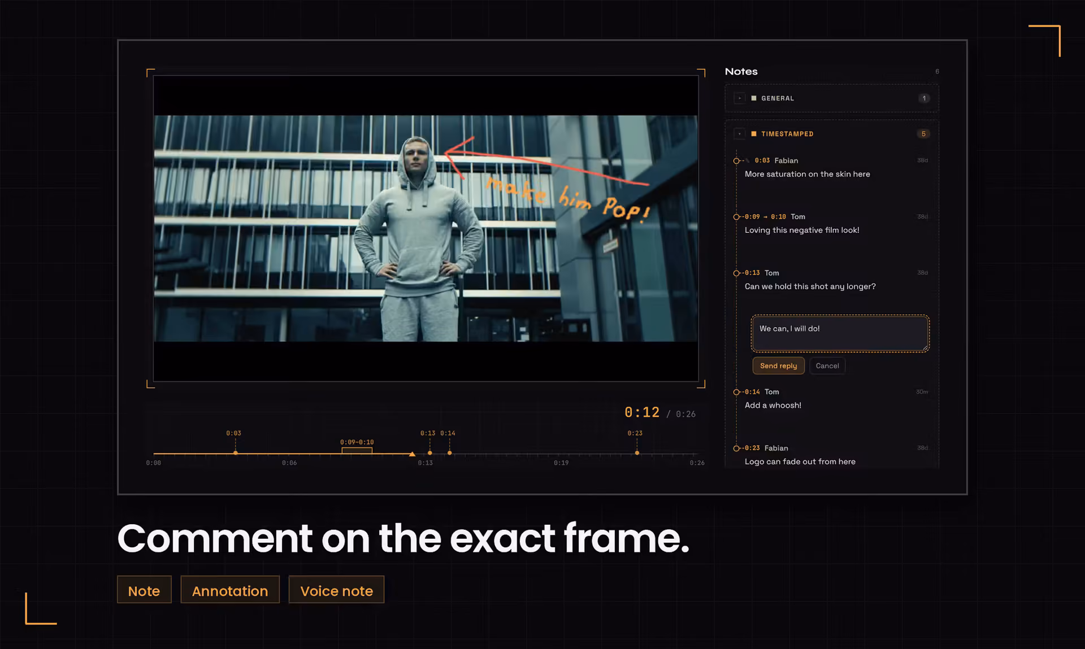Click the General section square icon
The width and height of the screenshot is (1085, 649).
tap(753, 98)
